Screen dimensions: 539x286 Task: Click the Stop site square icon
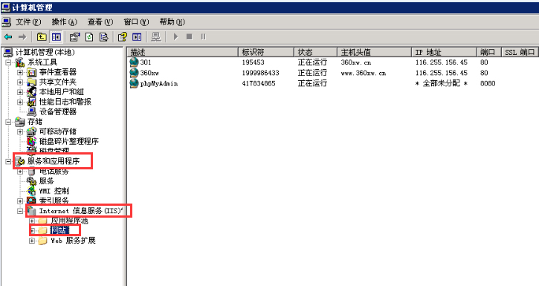pyautogui.click(x=189, y=36)
